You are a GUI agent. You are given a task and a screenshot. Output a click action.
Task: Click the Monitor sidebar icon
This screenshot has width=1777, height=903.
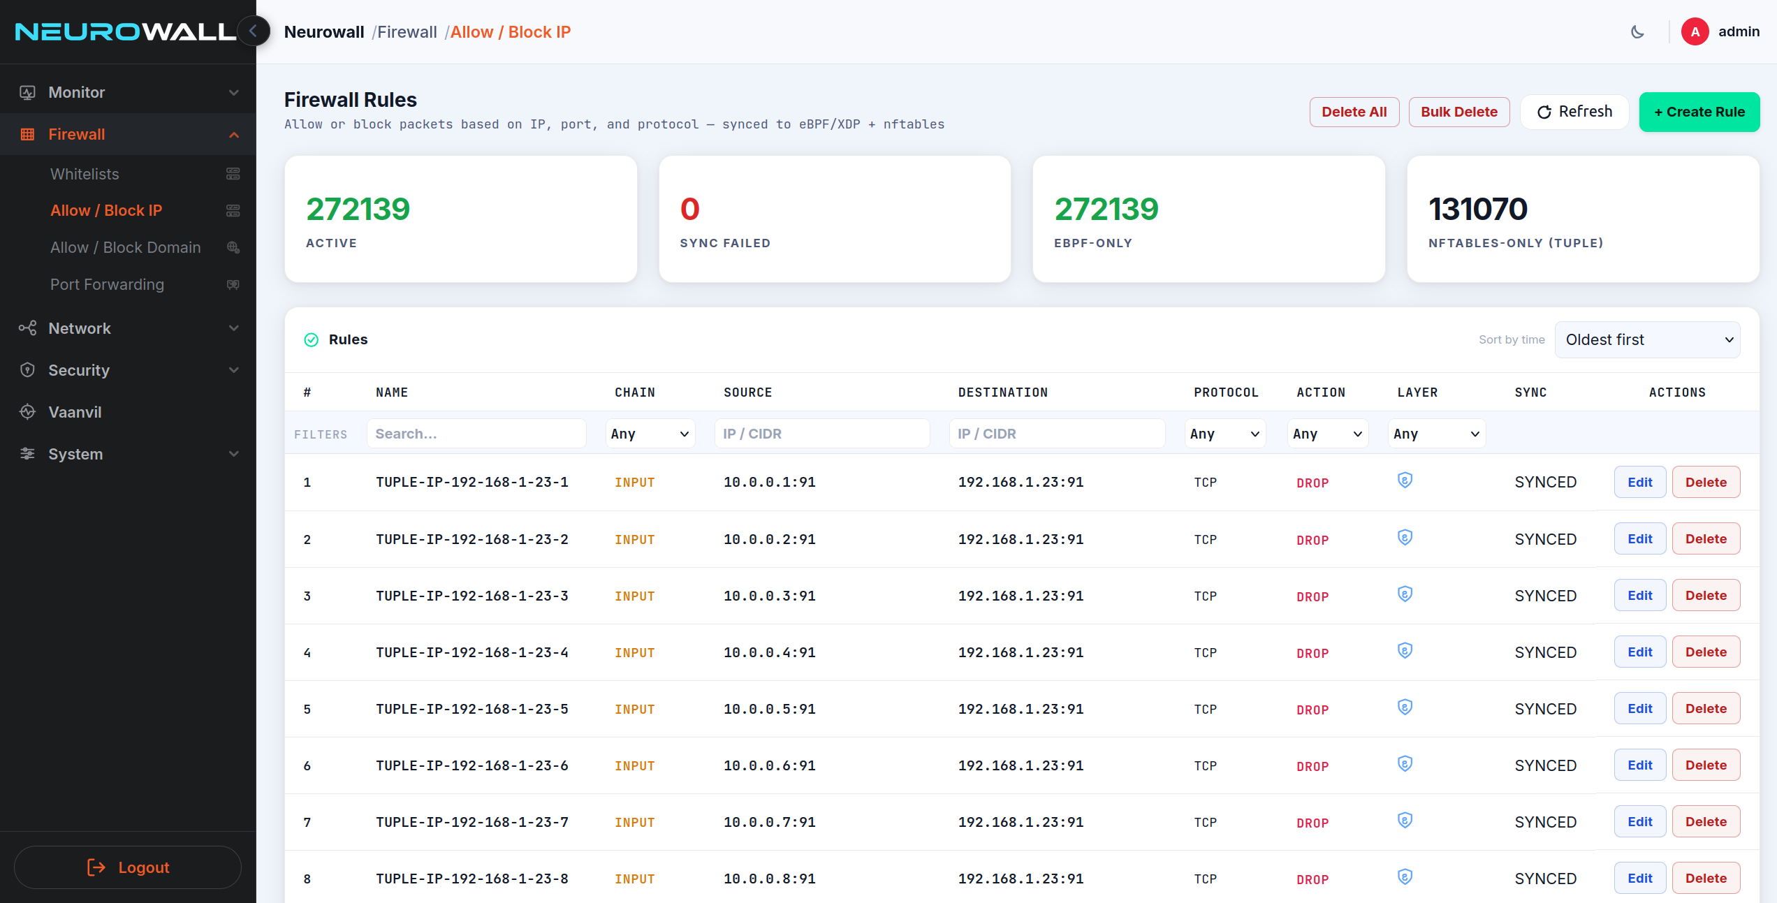(27, 92)
